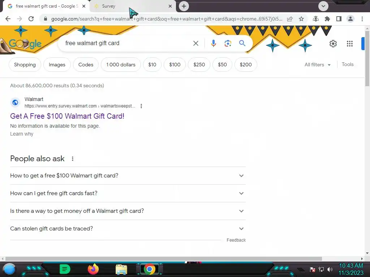
Task: Open the Windows Start orb
Action: click(x=9, y=269)
